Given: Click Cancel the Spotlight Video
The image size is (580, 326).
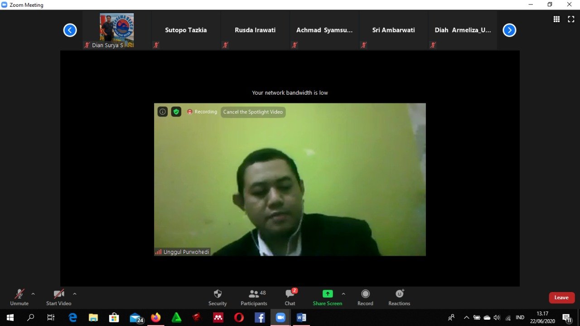Looking at the screenshot, I should (253, 112).
